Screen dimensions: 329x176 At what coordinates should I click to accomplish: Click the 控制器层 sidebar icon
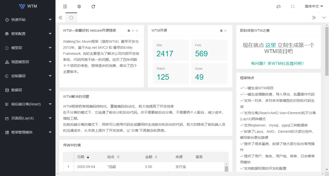tap(7, 76)
